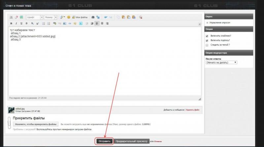The image size is (264, 147).
Task: Click the underline formatting icon
Action: 22,23
